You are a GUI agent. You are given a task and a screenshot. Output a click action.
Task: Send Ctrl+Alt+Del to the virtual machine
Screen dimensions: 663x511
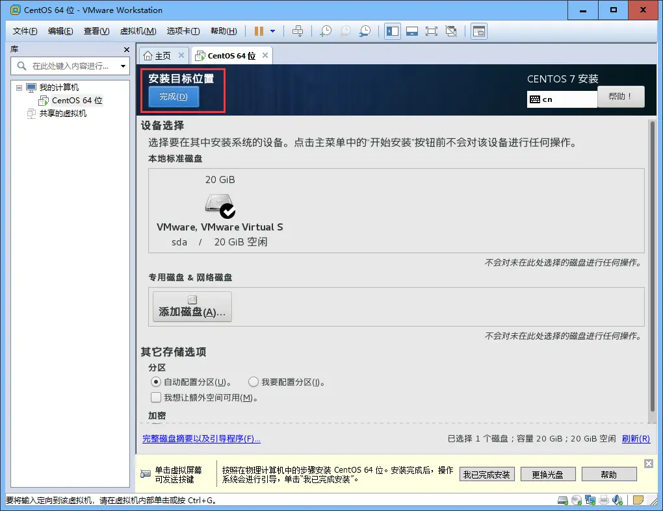(298, 31)
